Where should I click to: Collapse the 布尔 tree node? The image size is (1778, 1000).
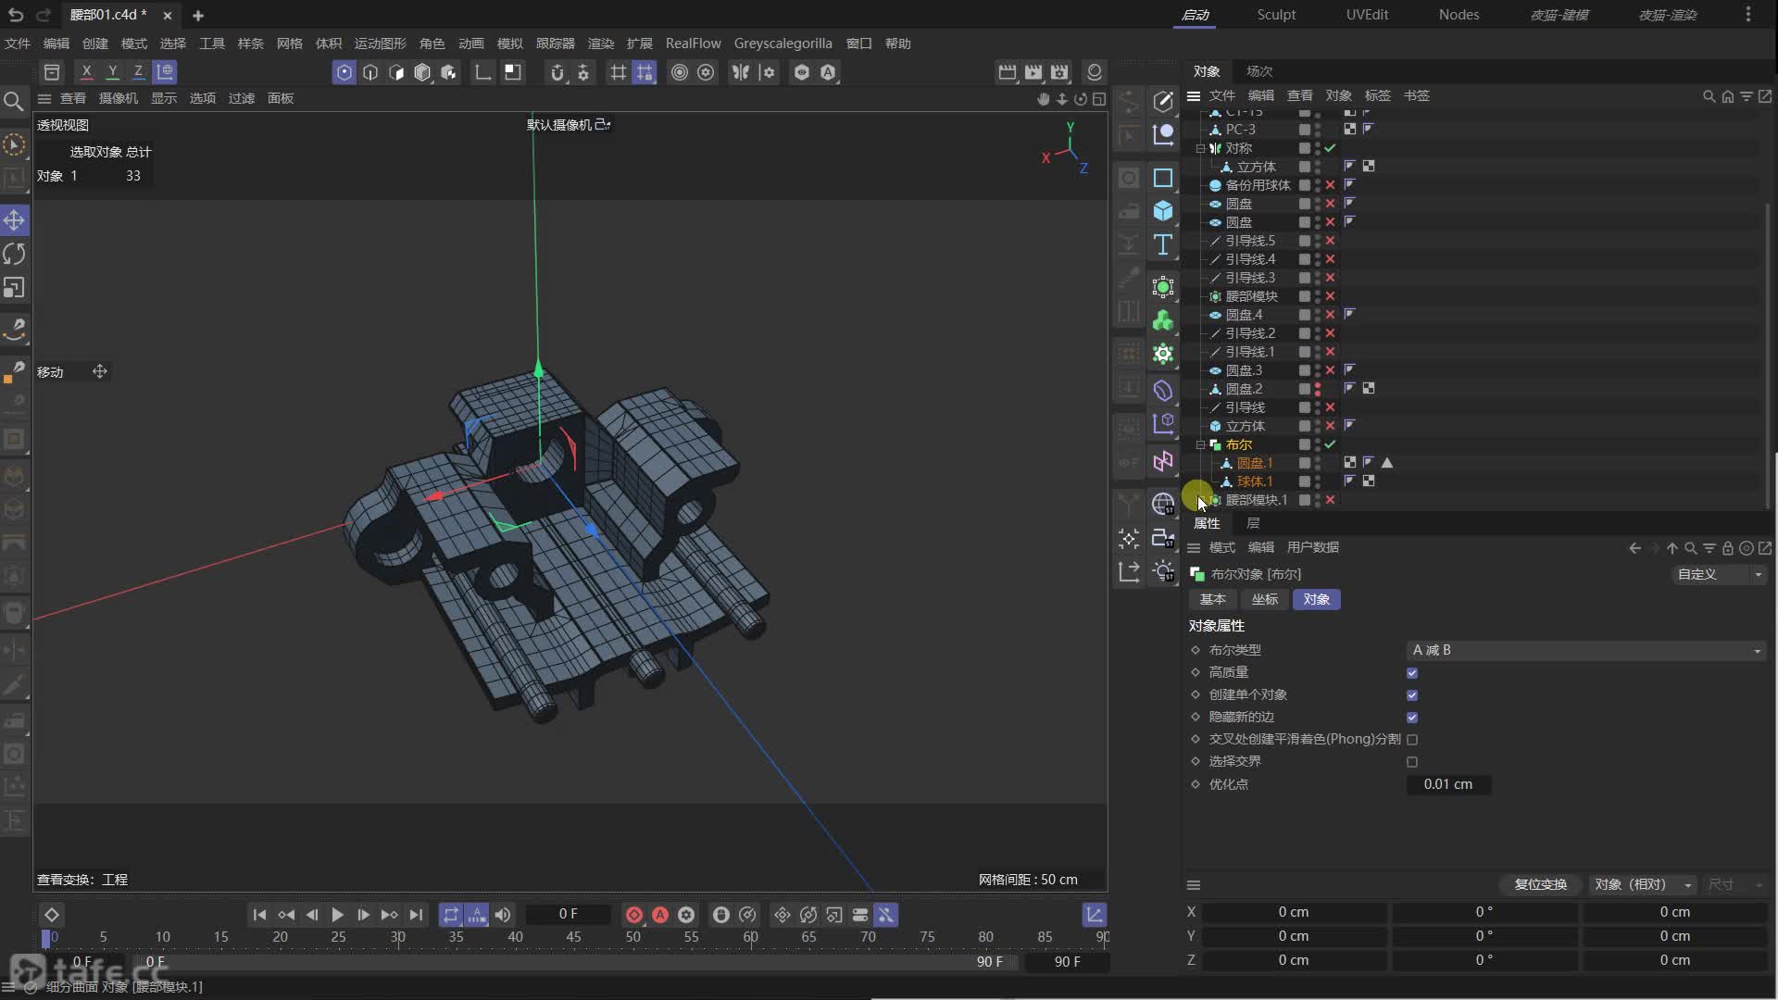(x=1201, y=444)
